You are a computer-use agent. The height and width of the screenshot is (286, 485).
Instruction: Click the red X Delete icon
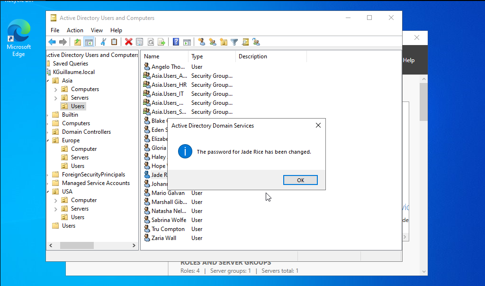(128, 42)
